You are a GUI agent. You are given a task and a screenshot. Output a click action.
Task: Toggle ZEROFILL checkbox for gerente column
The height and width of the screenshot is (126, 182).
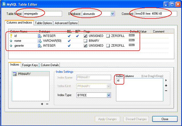point(108,46)
